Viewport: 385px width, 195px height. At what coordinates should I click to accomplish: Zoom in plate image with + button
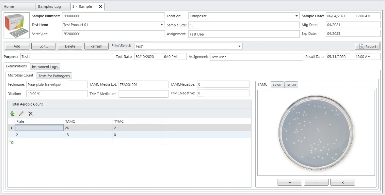coord(290,182)
